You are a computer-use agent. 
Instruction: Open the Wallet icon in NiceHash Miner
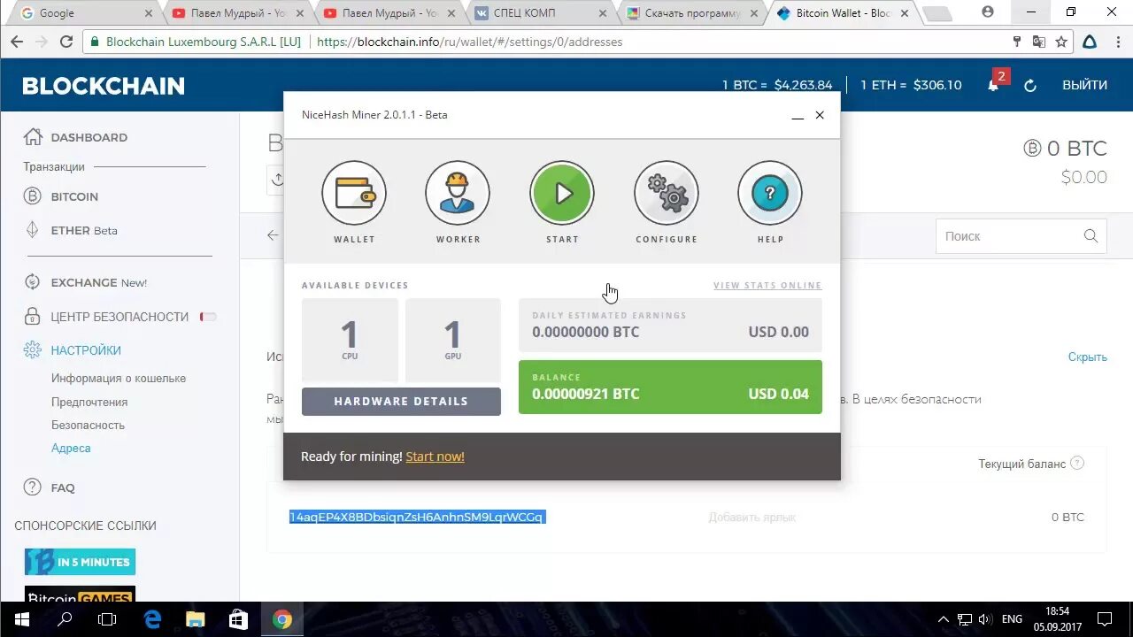click(354, 193)
